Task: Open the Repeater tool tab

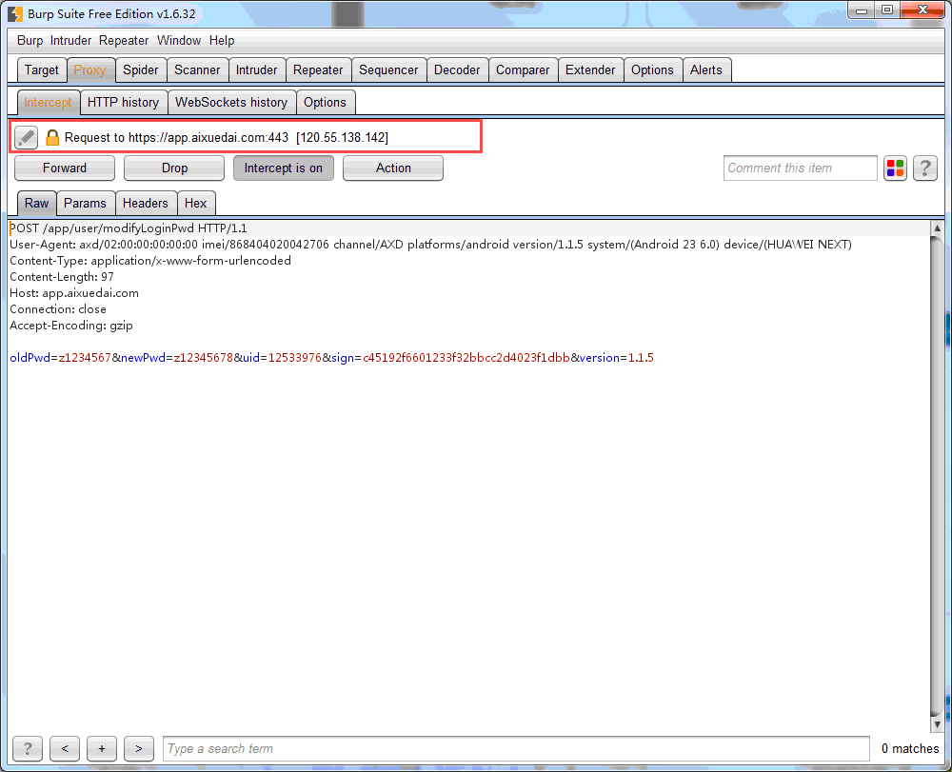Action: pos(318,69)
